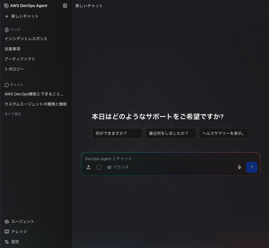Viewport: 269px width, 248px height.
Task: Click the plus icon beside 新しいチャット
Action: coord(7,16)
